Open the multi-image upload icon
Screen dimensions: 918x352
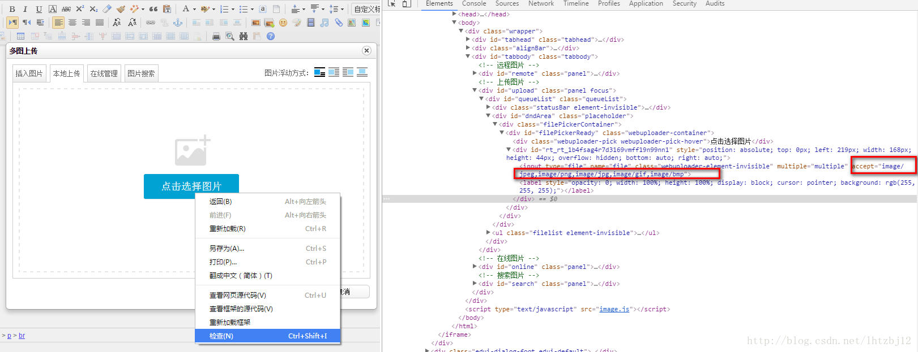coord(270,23)
